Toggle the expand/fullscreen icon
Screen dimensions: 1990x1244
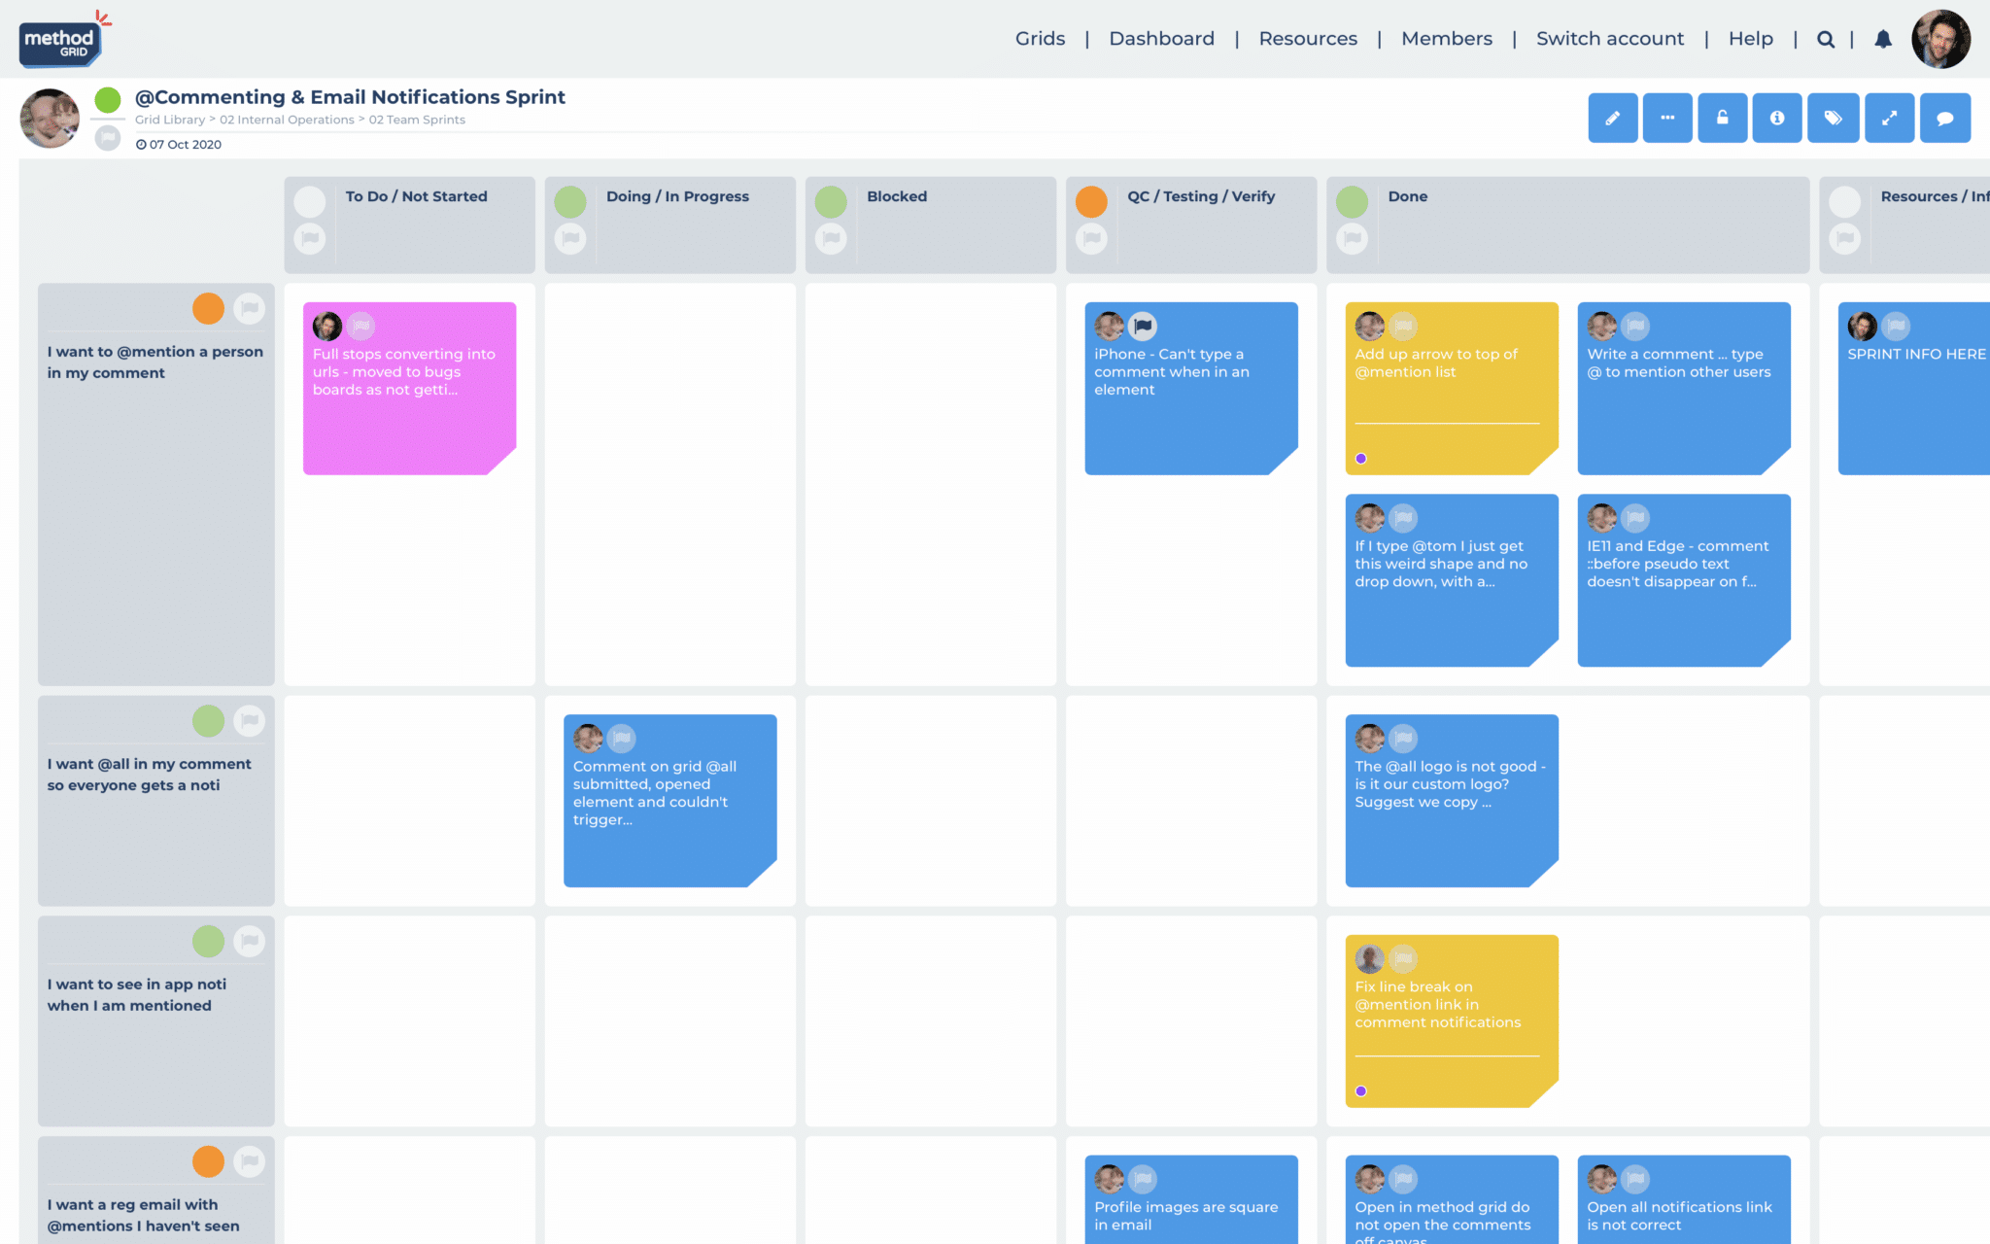point(1888,116)
